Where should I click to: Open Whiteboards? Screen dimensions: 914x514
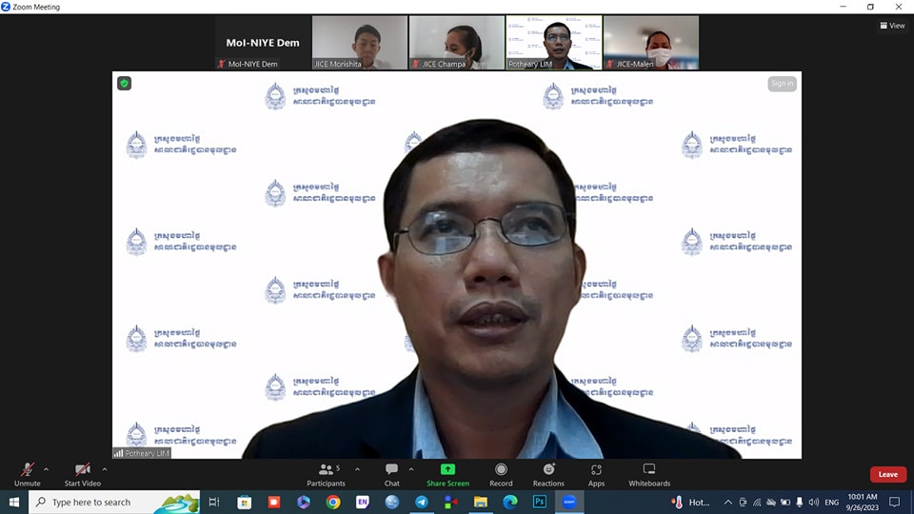pyautogui.click(x=648, y=474)
